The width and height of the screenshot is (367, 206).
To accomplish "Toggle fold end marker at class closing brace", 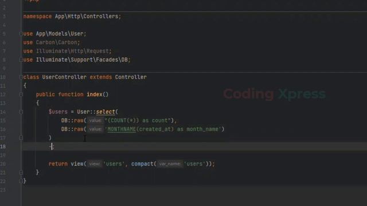I will pyautogui.click(x=21, y=181).
